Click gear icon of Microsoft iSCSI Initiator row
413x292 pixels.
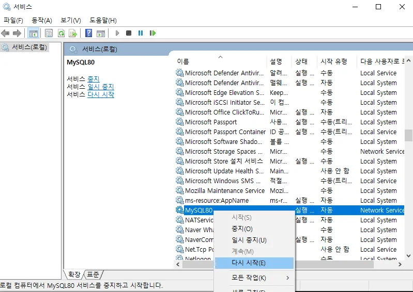point(180,102)
